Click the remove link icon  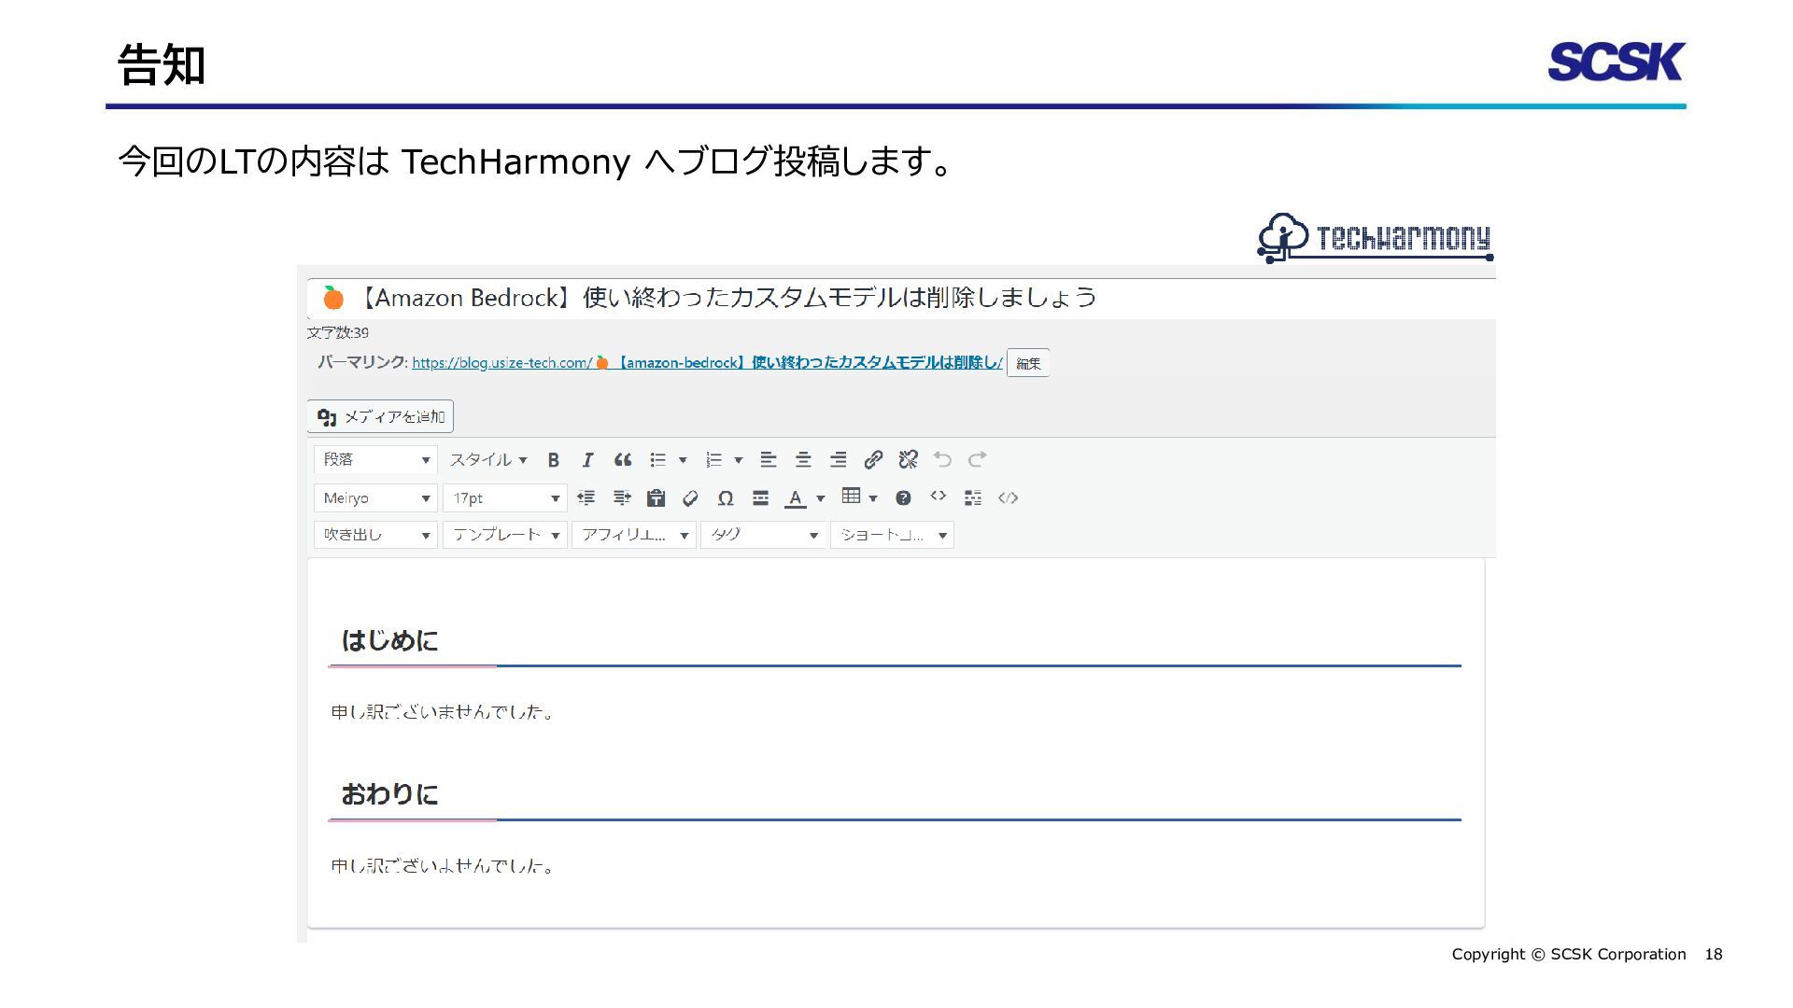(908, 460)
